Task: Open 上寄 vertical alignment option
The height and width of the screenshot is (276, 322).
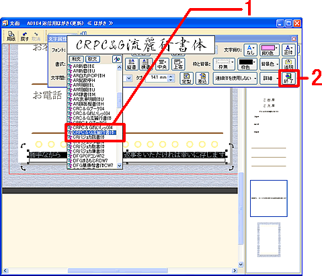Action: [x=178, y=64]
